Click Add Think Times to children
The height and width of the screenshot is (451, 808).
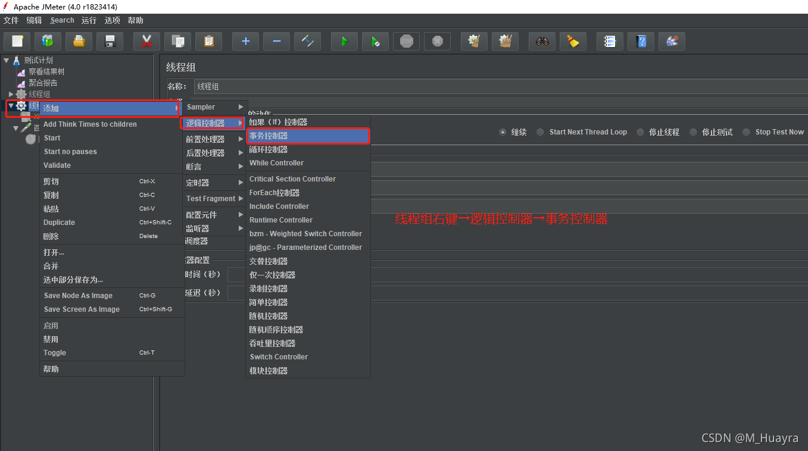pyautogui.click(x=112, y=124)
